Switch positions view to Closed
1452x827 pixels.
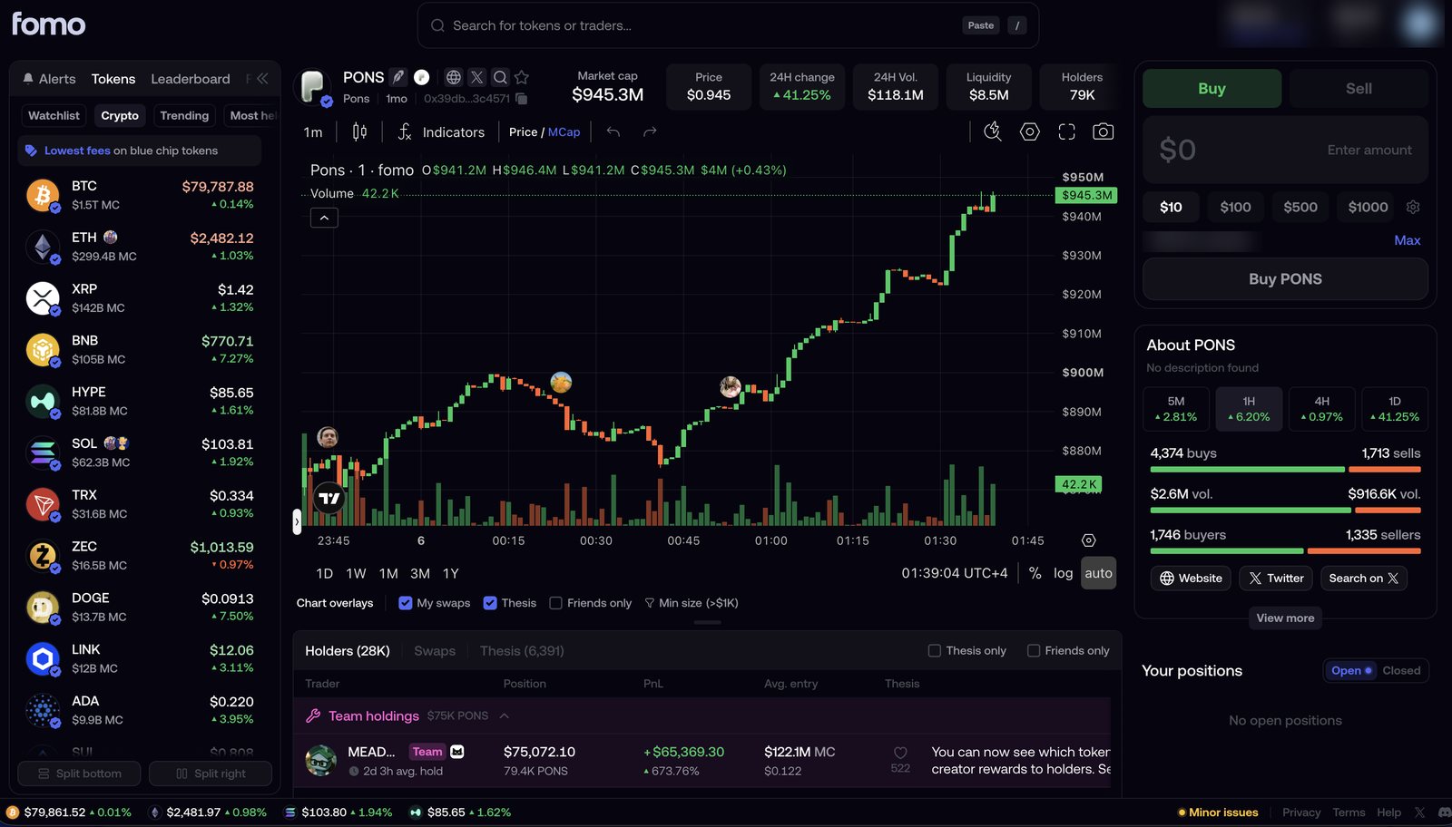click(x=1401, y=671)
